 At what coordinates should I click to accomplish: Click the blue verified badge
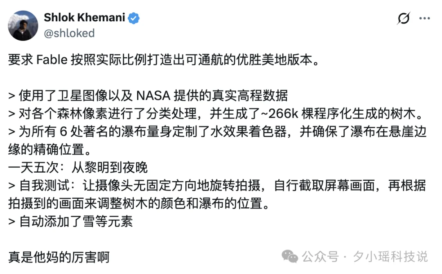coord(133,18)
